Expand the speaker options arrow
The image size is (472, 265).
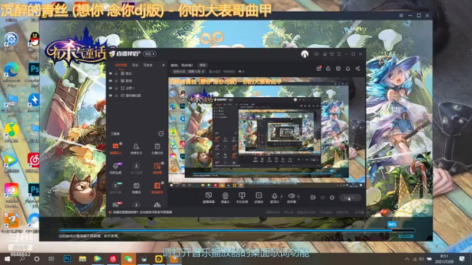click(x=299, y=197)
